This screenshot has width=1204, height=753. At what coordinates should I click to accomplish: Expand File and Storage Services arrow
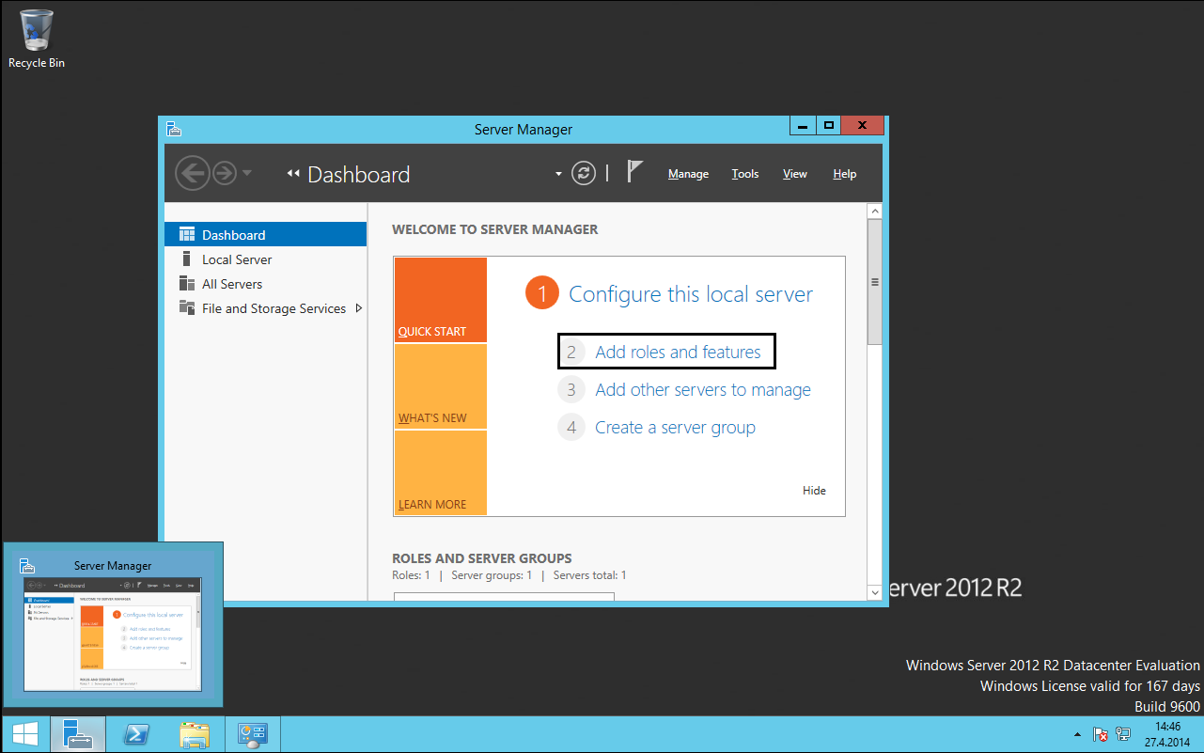tap(359, 308)
